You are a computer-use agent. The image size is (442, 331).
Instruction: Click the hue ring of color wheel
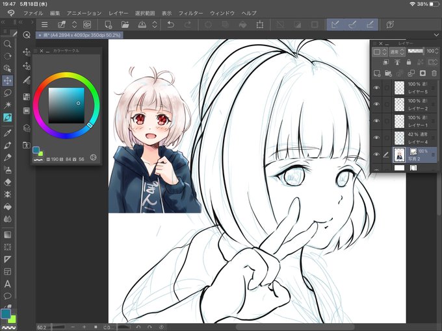[66, 75]
